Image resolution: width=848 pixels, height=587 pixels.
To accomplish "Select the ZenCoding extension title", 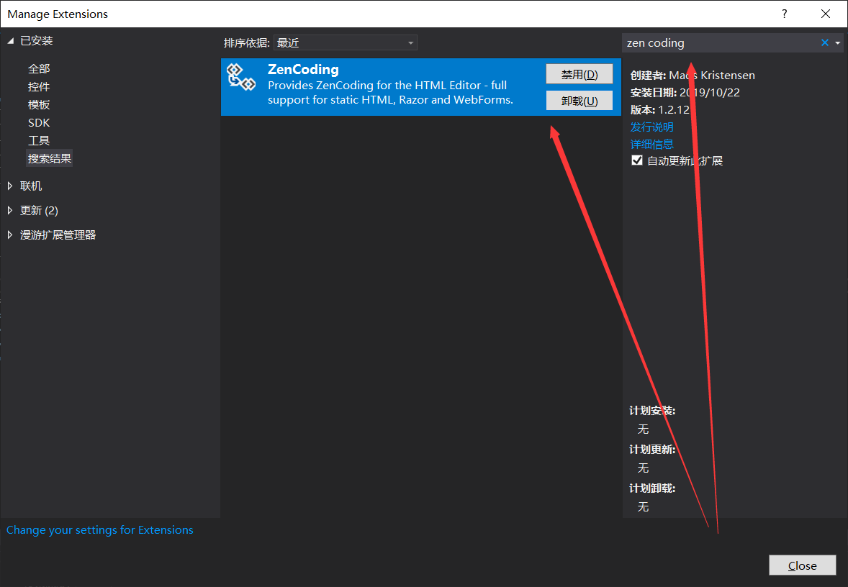I will click(303, 69).
